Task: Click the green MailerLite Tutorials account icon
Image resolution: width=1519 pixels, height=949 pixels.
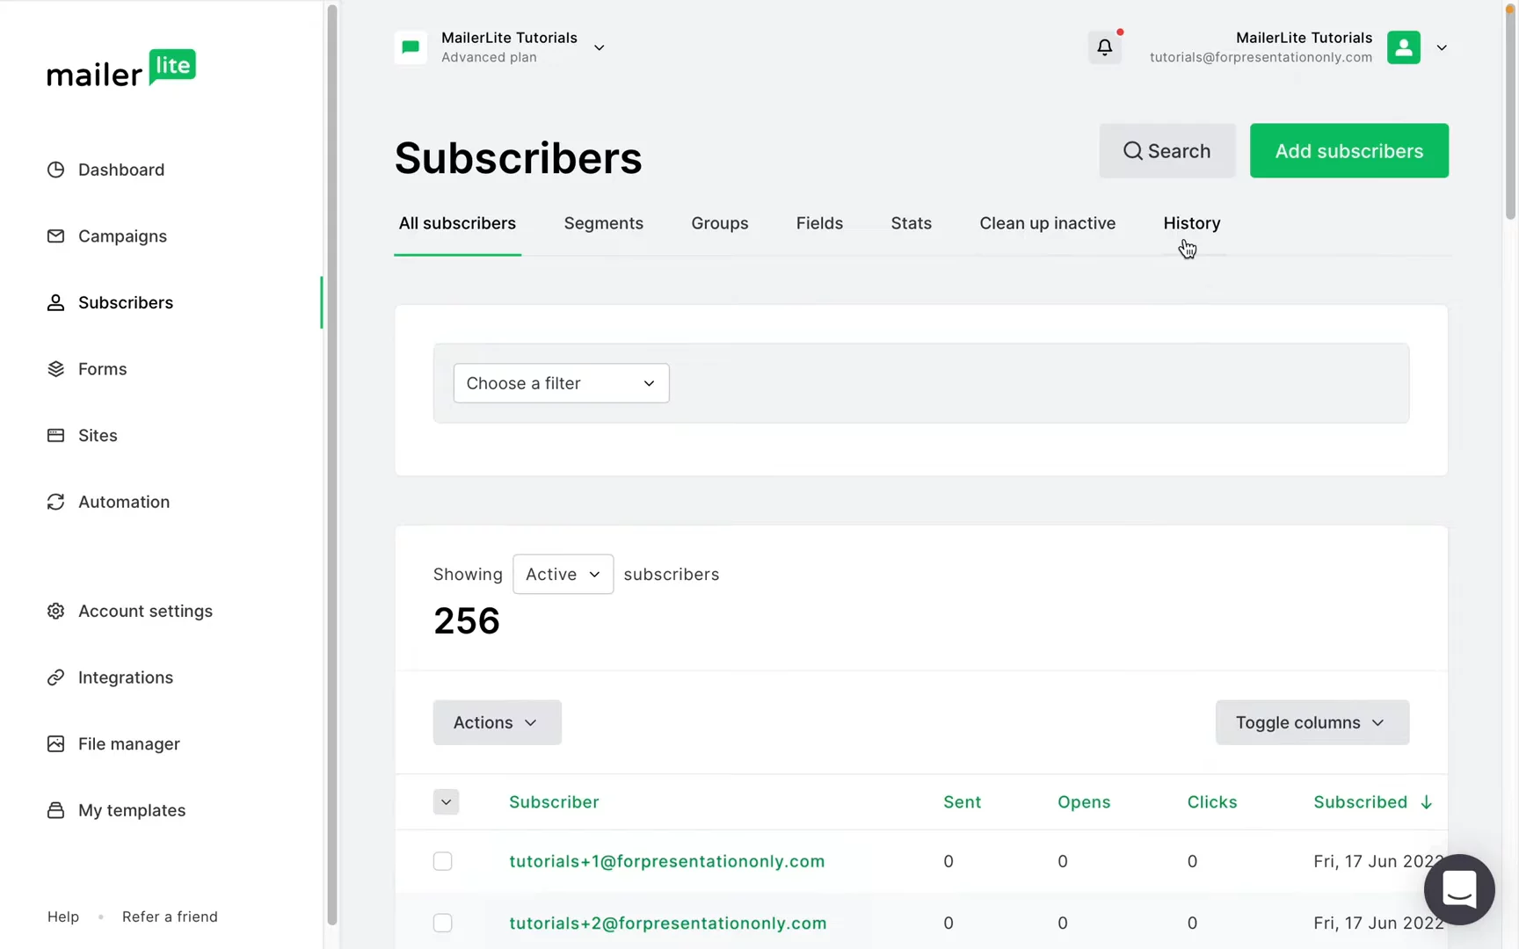Action: click(411, 47)
